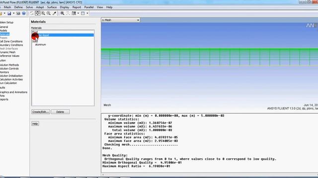Click the Help button below materials list

click(x=35, y=124)
